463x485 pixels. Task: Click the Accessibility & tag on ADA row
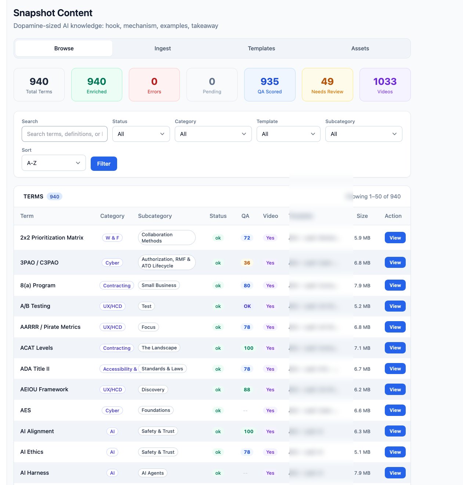[119, 369]
